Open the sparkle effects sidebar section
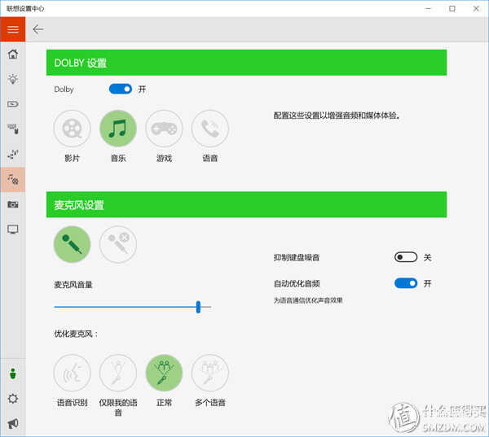 point(13,154)
